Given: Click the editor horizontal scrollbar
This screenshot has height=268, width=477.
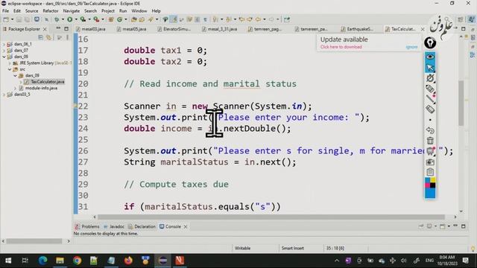Looking at the screenshot, I should pyautogui.click(x=271, y=217).
